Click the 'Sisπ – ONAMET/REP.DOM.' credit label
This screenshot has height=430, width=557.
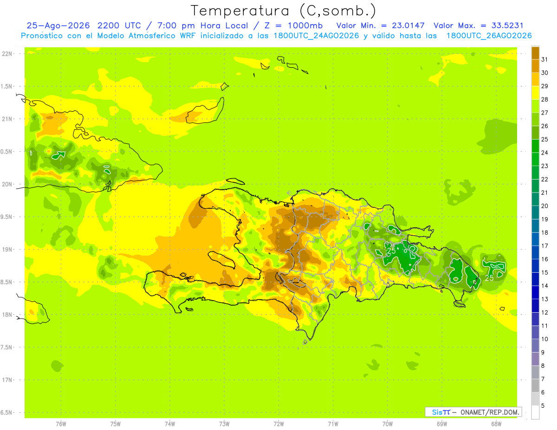point(473,412)
